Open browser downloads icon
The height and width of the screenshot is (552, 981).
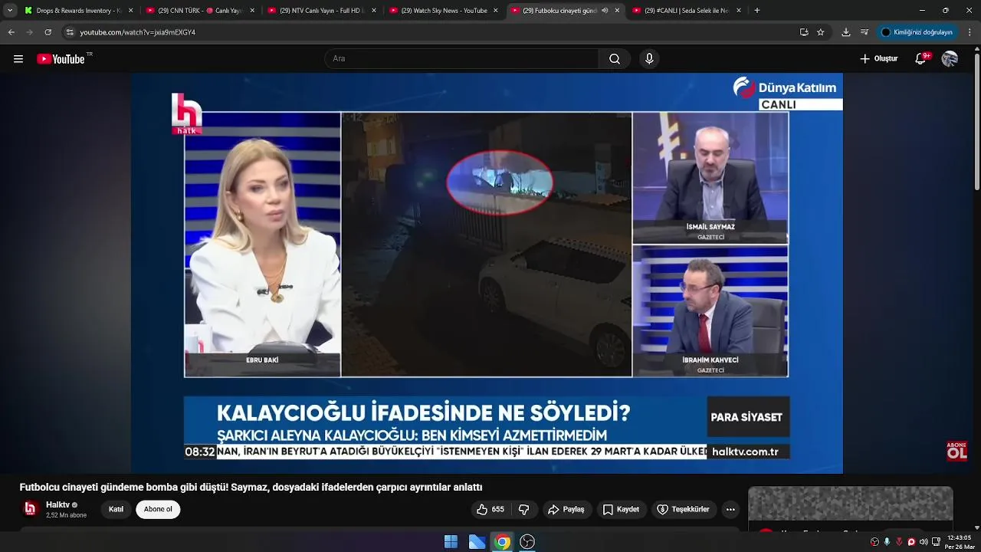(846, 32)
